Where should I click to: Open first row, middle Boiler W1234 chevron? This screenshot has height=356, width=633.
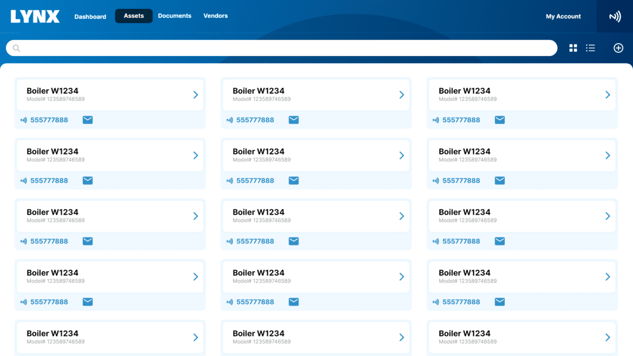click(x=401, y=95)
